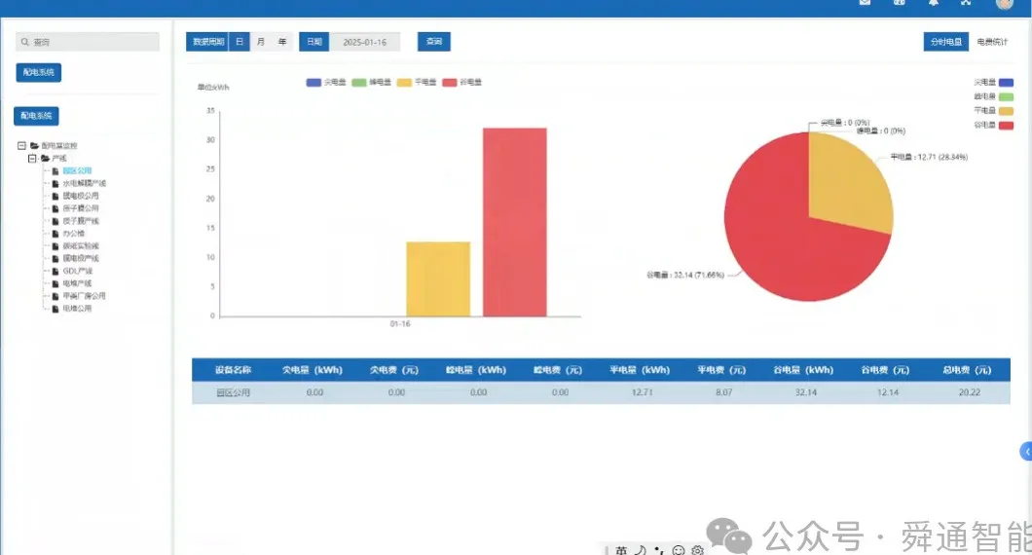Click the magnifier icon in search box
This screenshot has width=1032, height=555.
pos(25,42)
